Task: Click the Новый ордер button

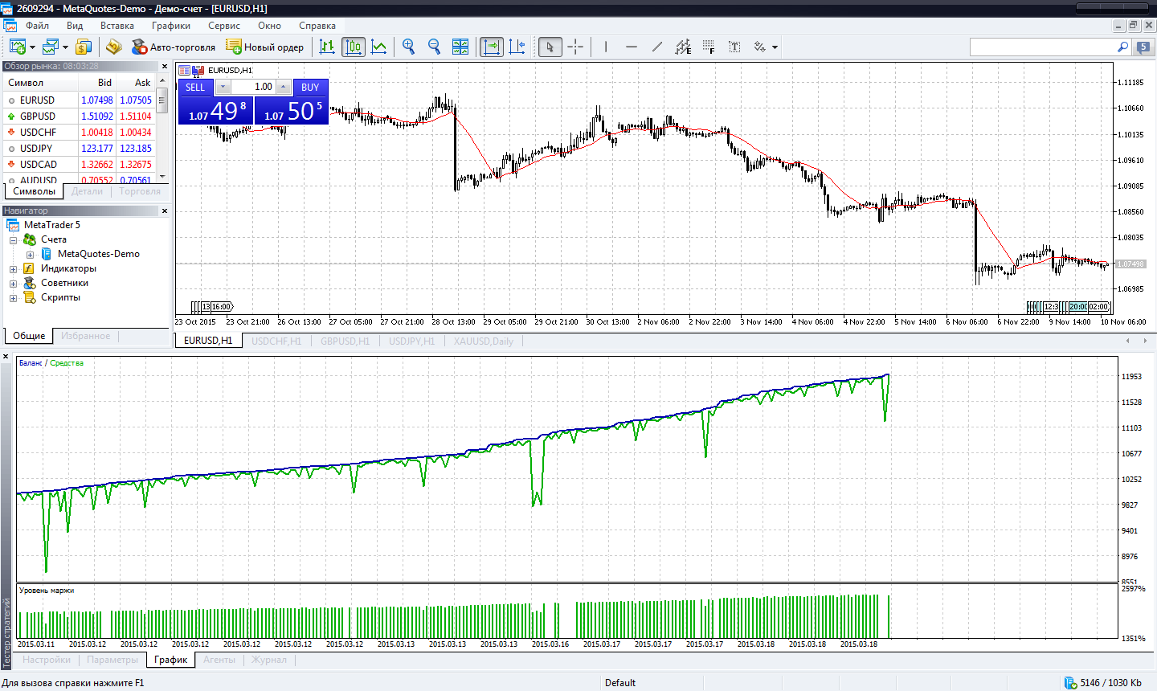Action: pos(265,47)
